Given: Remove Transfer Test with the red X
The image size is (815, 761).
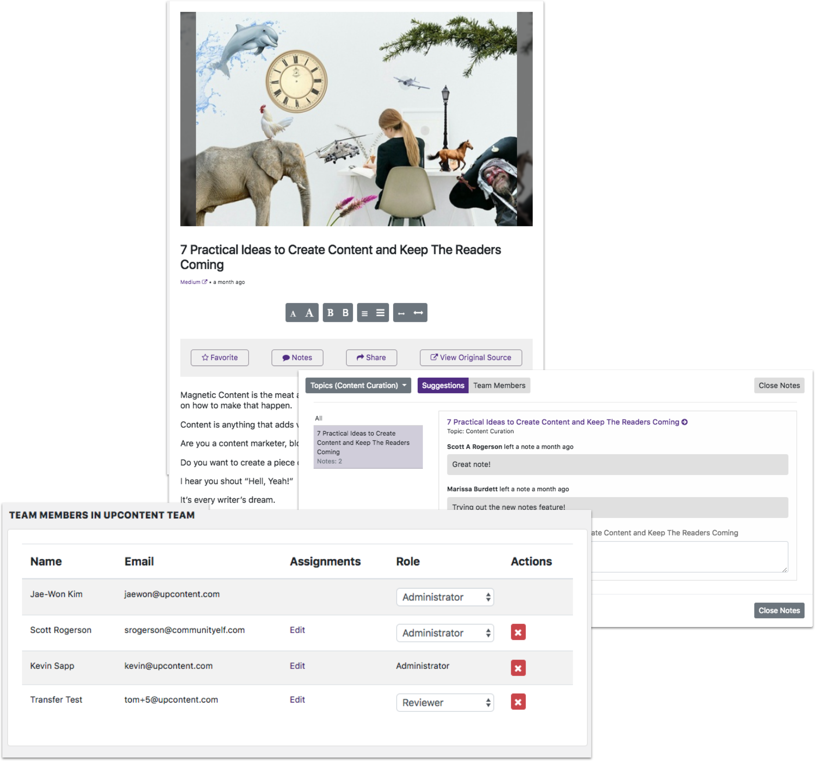Looking at the screenshot, I should (518, 702).
